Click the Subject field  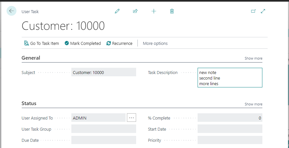104,72
